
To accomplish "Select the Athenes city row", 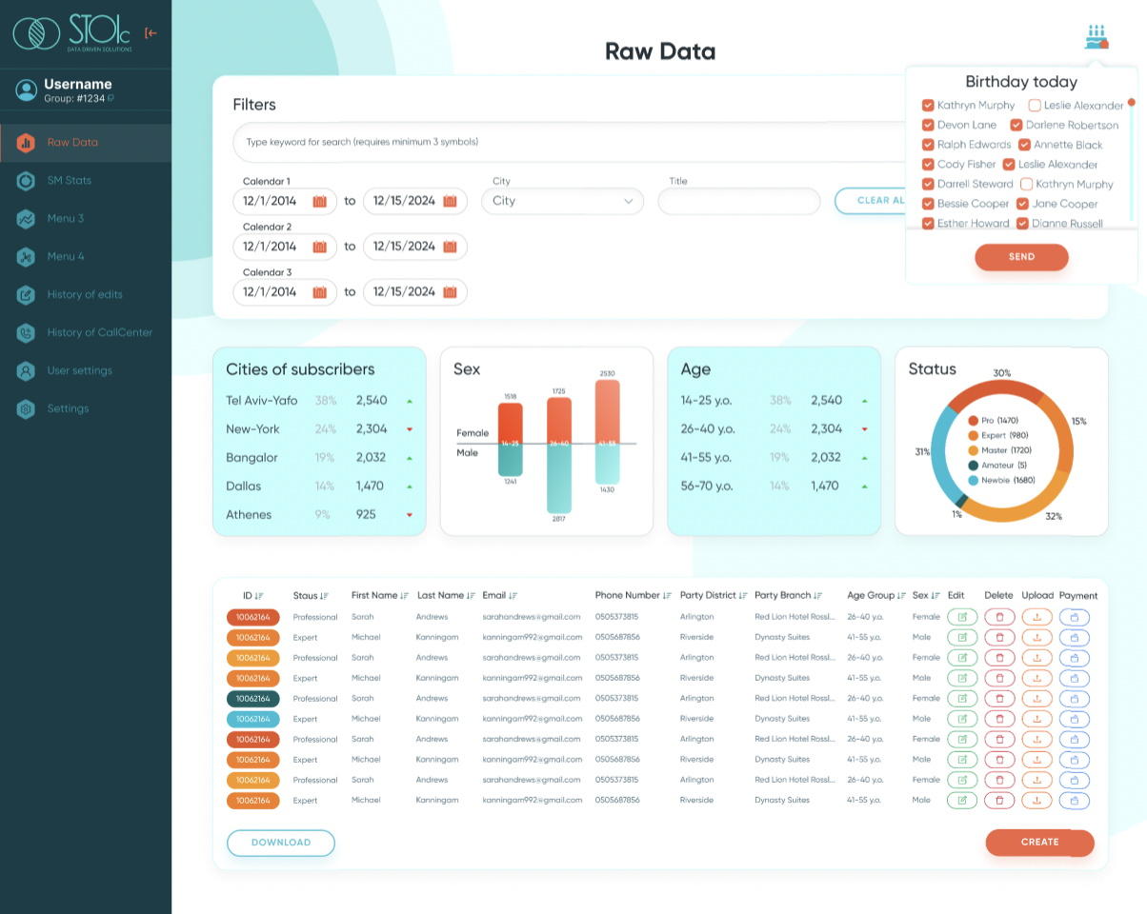I will point(319,515).
